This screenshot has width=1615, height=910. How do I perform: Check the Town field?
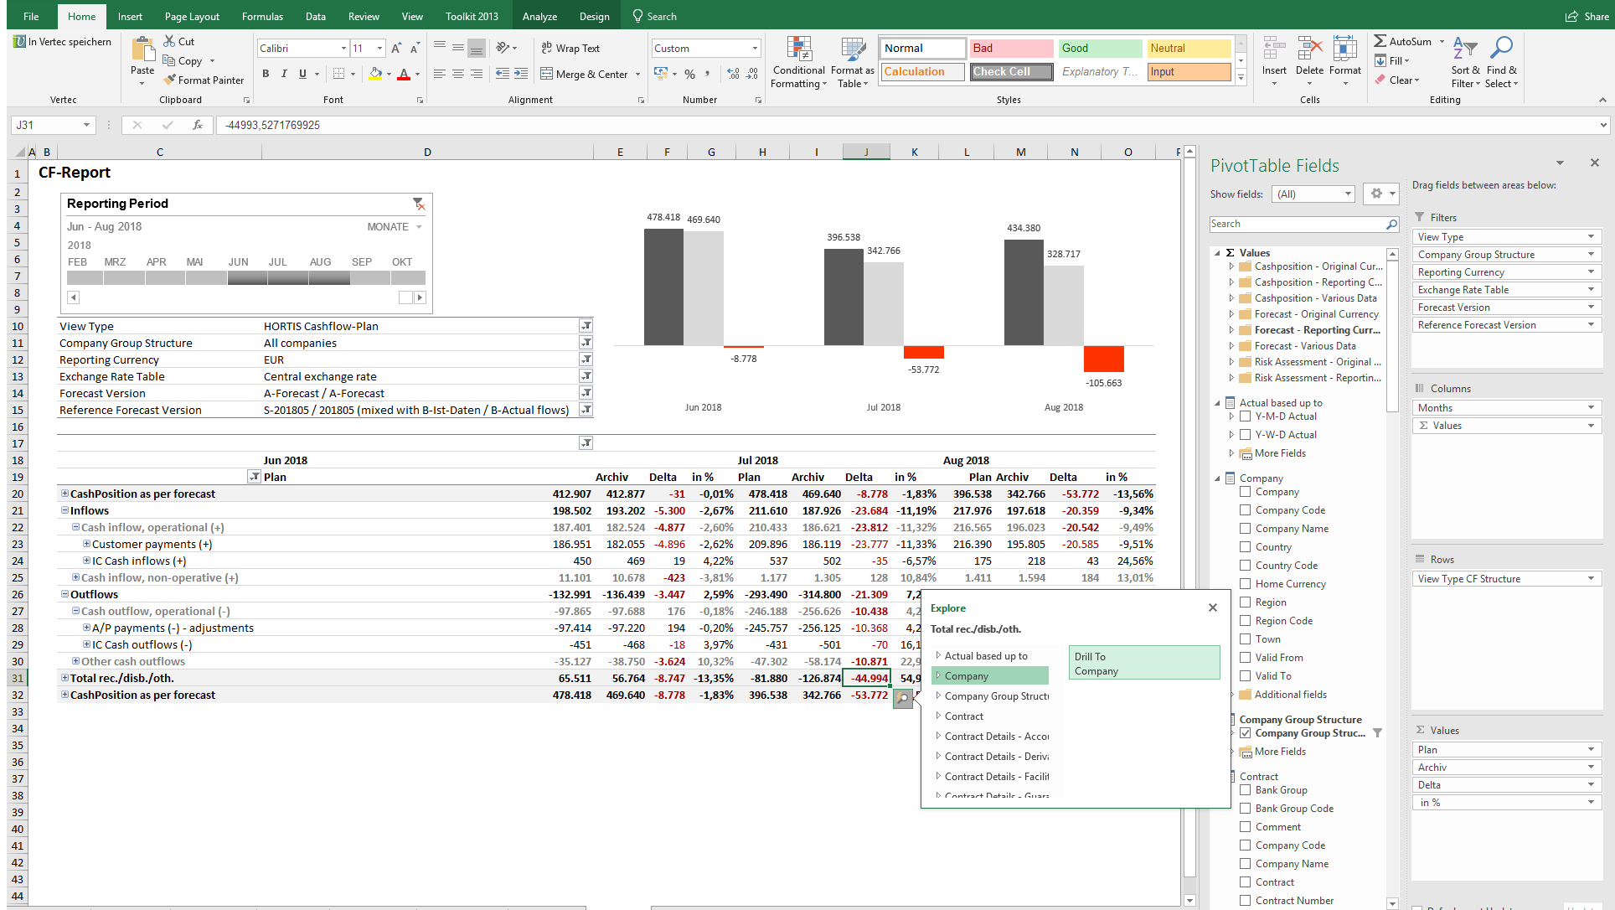tap(1245, 639)
